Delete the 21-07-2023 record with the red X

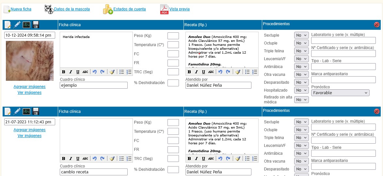click(x=377, y=111)
